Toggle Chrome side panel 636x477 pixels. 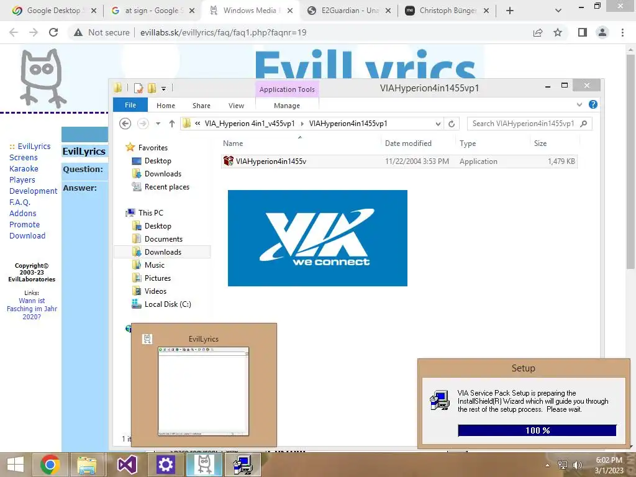[x=583, y=32]
